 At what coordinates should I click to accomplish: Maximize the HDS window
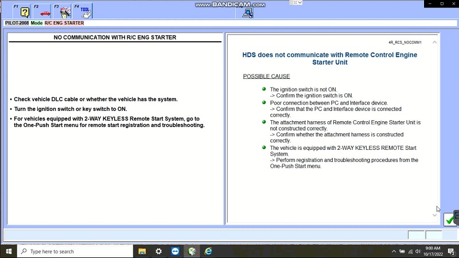[442, 3]
